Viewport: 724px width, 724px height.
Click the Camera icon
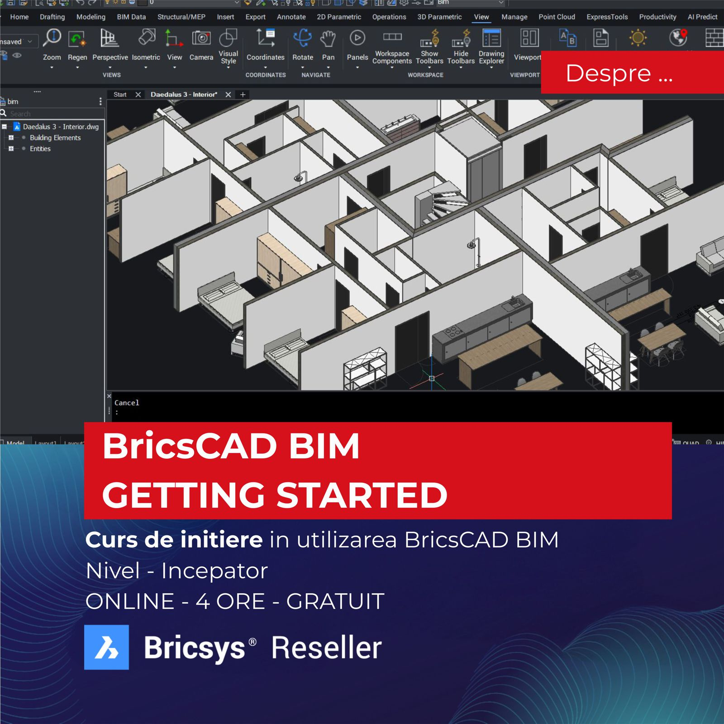(201, 38)
